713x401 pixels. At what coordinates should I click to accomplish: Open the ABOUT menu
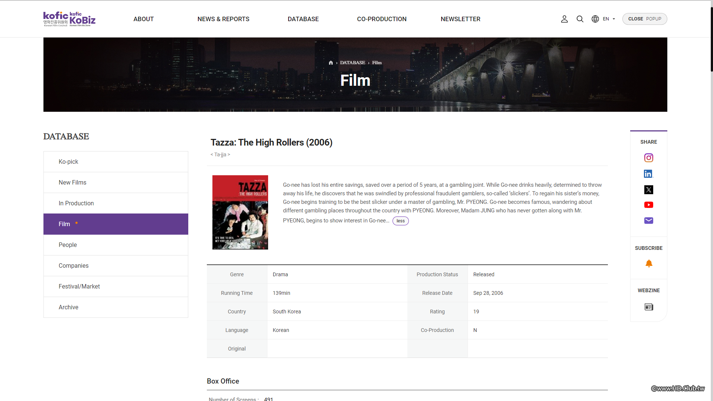tap(143, 19)
